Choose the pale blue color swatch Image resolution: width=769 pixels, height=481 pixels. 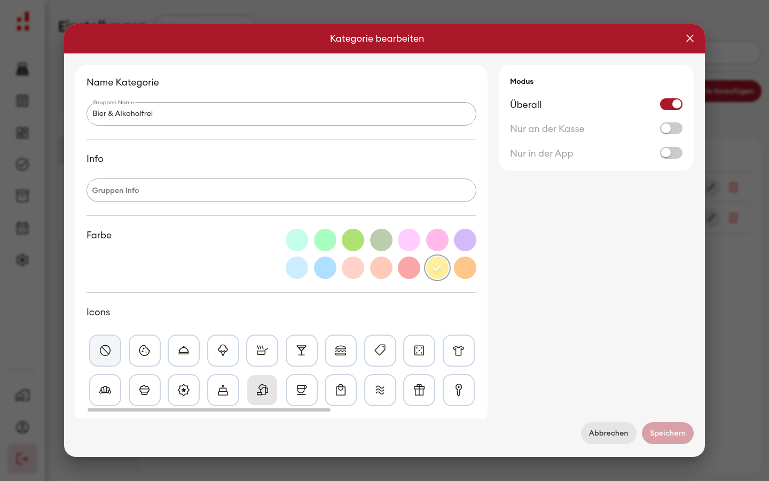297,268
